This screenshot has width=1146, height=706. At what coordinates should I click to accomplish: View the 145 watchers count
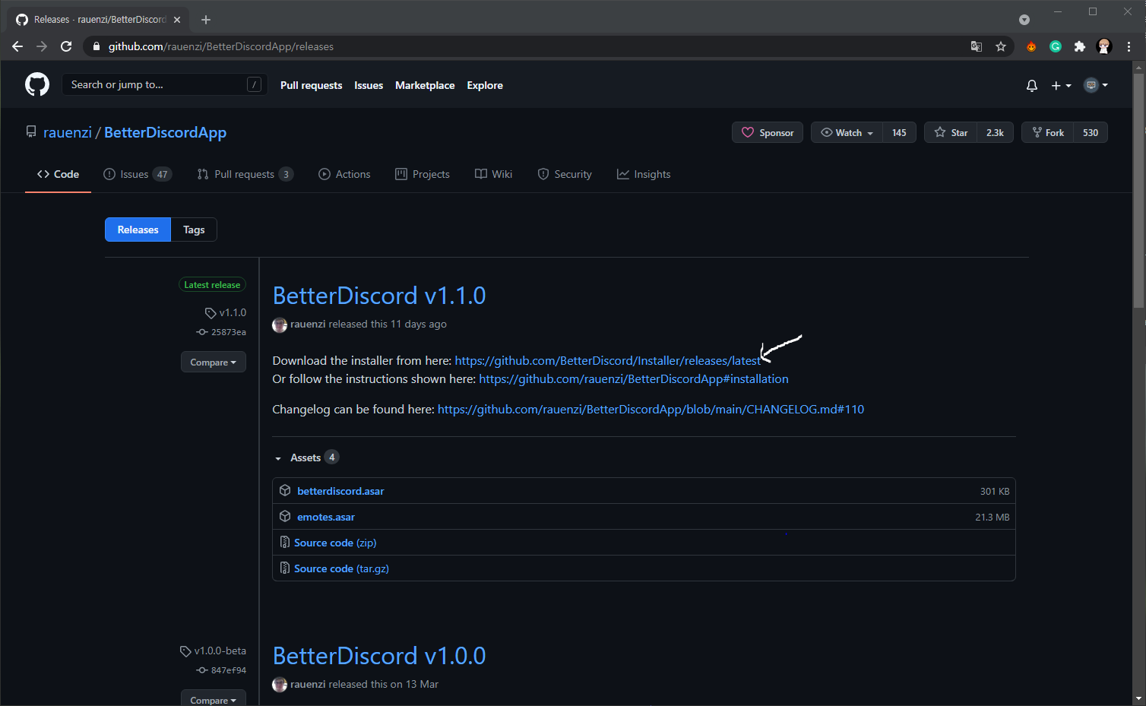pos(899,132)
